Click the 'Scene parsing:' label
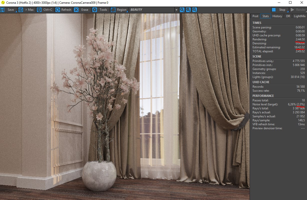Screen dimensions: 307x200 point(262,27)
